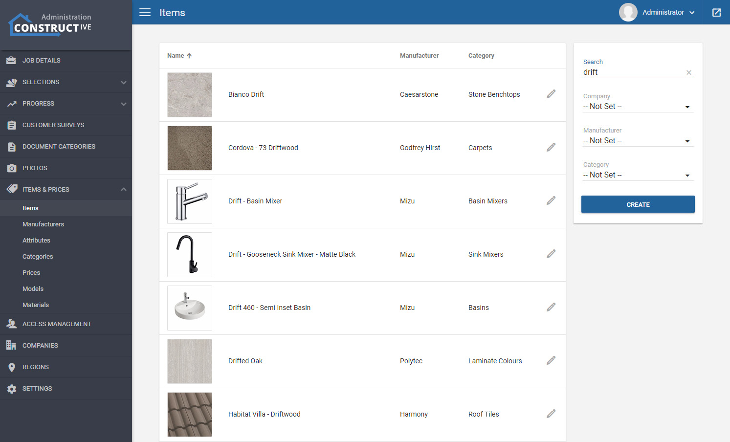This screenshot has height=442, width=730.
Task: Open the Customer Surveys page
Action: coord(53,125)
